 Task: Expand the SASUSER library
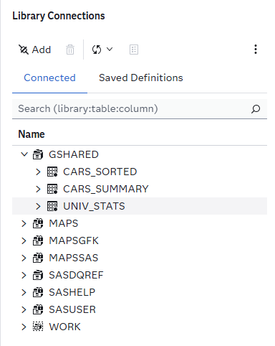(24, 309)
